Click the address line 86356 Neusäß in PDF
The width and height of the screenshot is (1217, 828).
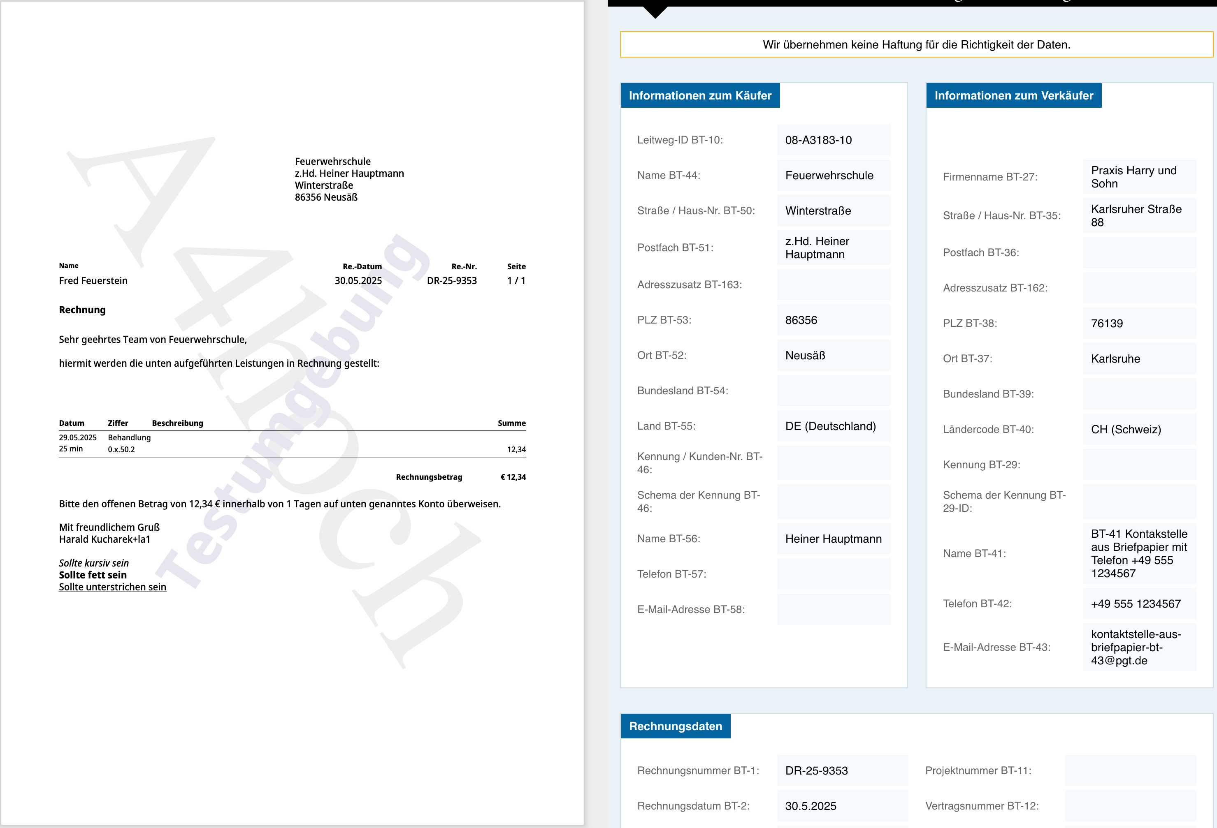[x=326, y=197]
